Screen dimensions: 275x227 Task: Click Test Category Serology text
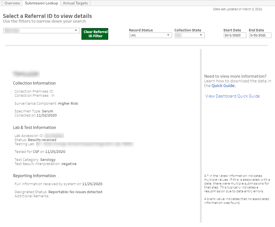35,160
